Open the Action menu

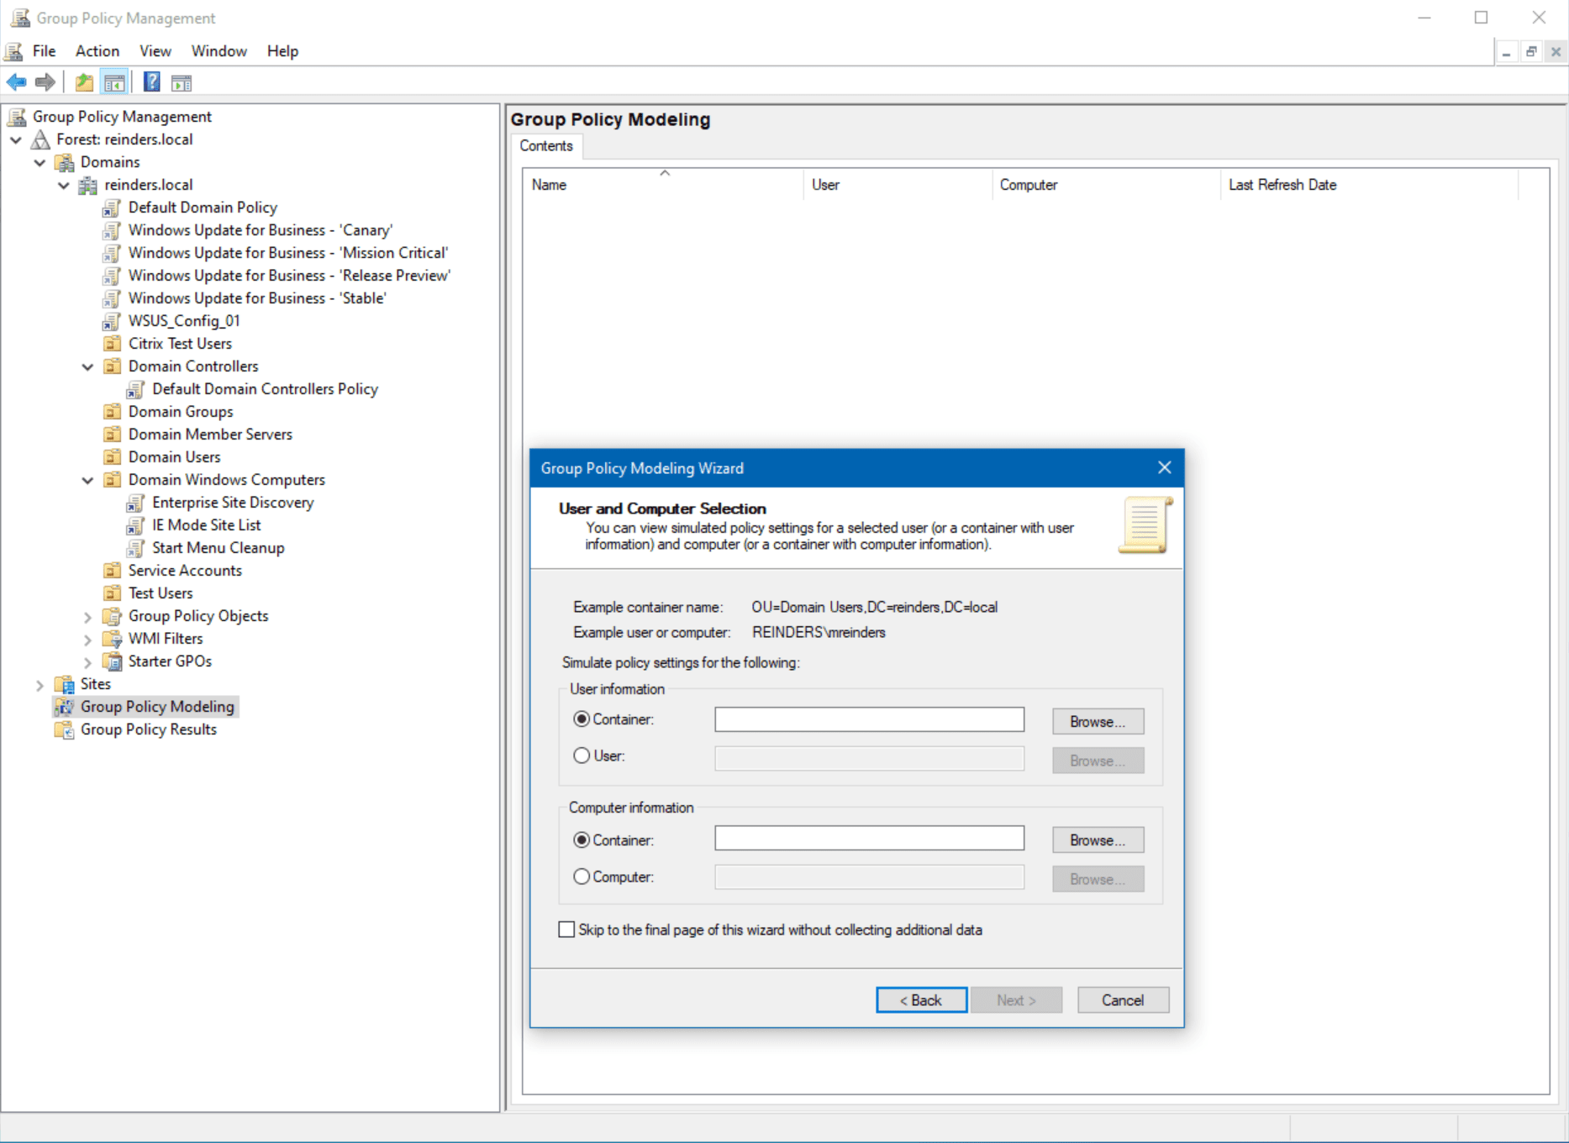coord(97,50)
